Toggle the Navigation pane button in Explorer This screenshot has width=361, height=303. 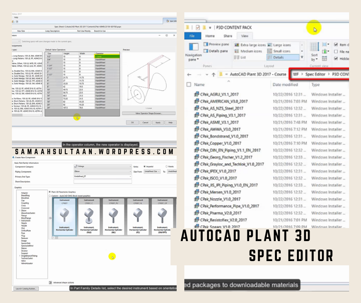194,52
